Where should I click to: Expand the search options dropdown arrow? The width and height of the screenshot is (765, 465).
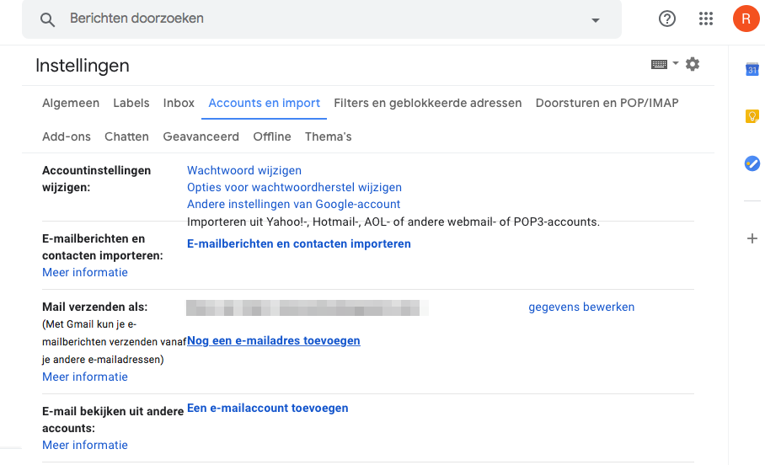pyautogui.click(x=595, y=20)
